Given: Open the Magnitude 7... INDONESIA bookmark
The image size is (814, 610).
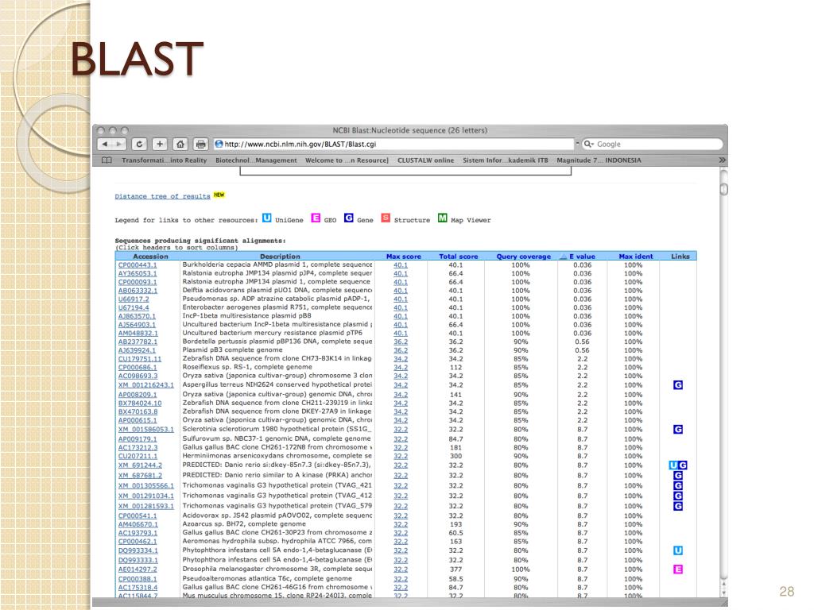Looking at the screenshot, I should pyautogui.click(x=599, y=160).
